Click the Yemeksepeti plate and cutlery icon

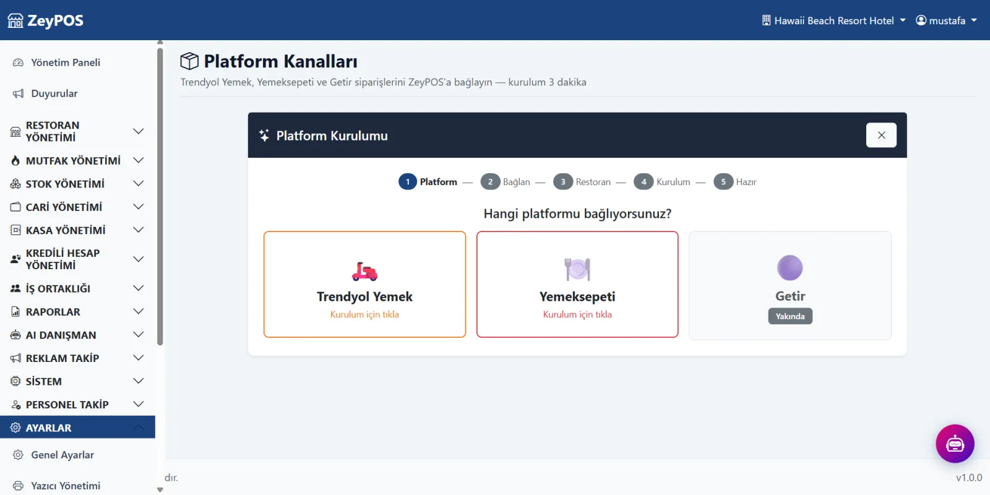coord(577,269)
